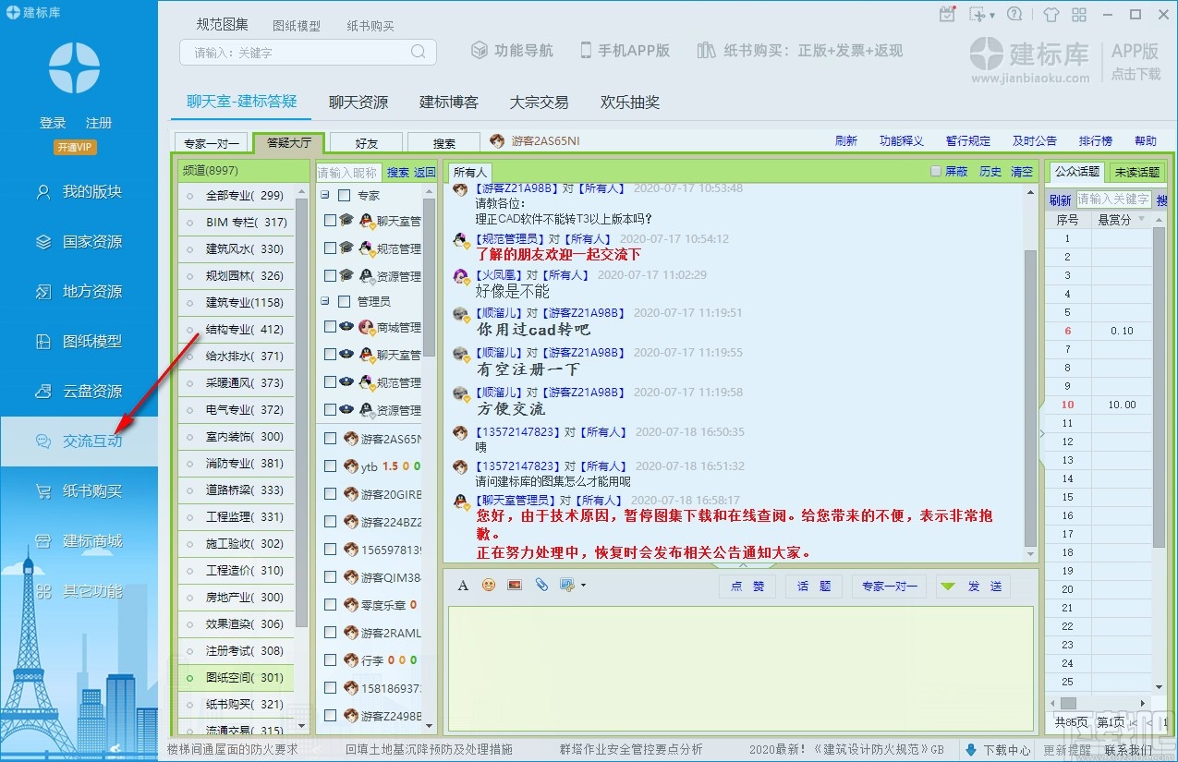The image size is (1178, 762).
Task: Attach a file with paperclip icon
Action: tap(541, 585)
